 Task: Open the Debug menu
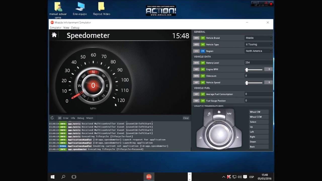coord(75,28)
